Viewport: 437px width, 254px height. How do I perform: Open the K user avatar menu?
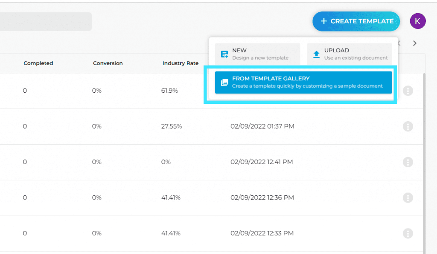click(417, 21)
